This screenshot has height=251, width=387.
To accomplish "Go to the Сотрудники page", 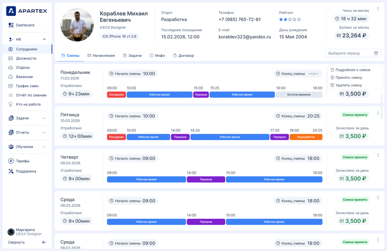I will pos(27,49).
